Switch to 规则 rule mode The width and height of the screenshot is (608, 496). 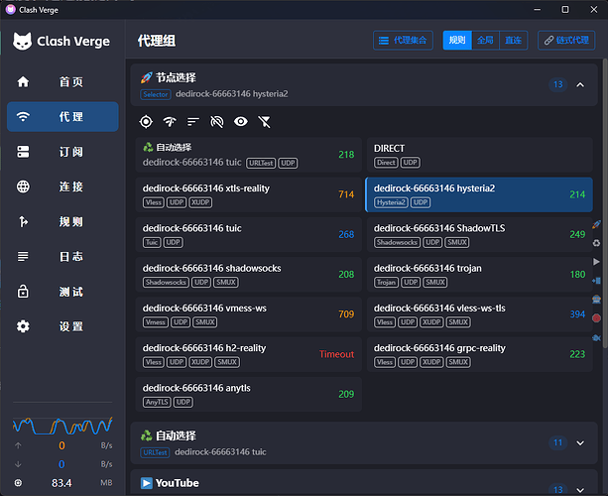point(457,40)
